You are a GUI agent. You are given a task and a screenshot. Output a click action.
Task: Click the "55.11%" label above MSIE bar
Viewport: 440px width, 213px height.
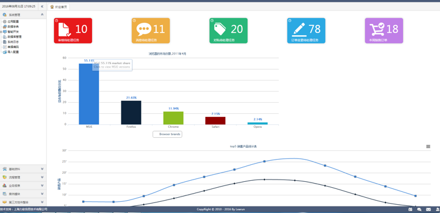[x=89, y=60]
